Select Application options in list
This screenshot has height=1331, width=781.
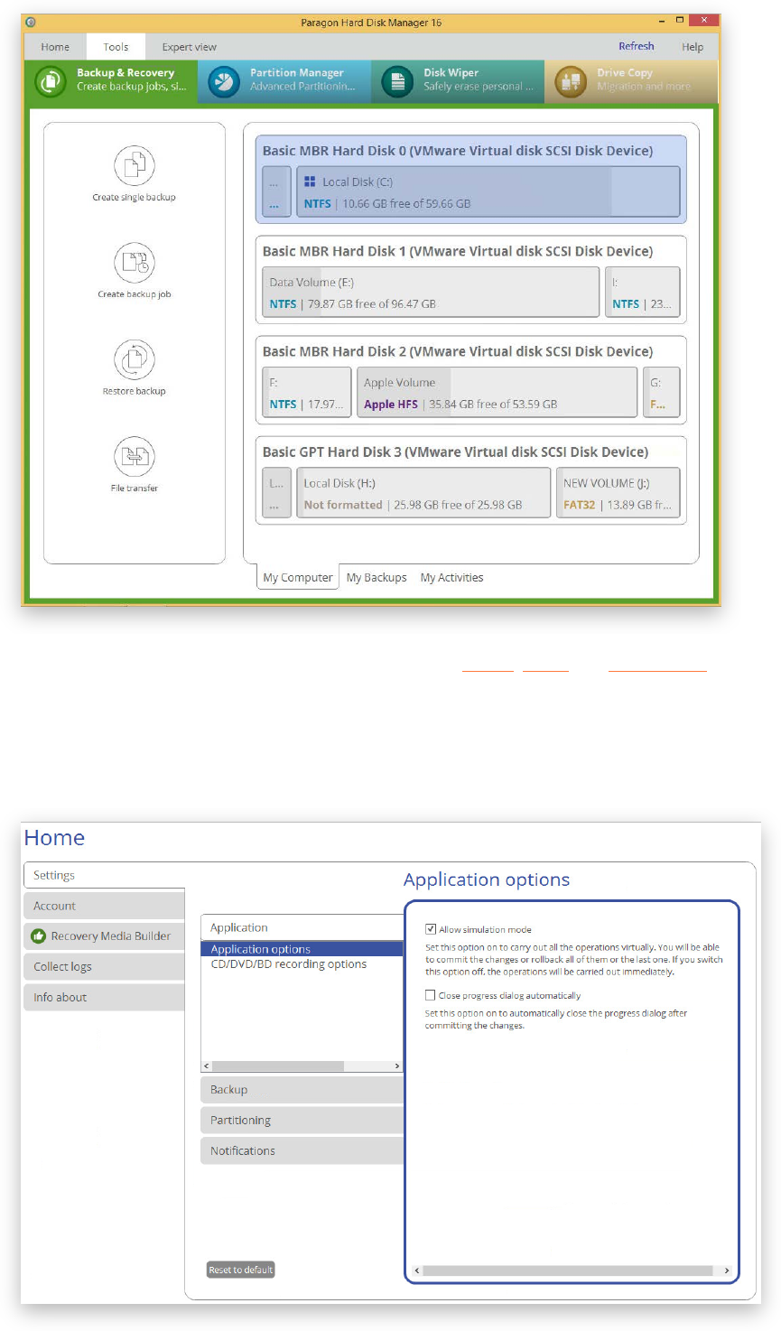point(302,949)
